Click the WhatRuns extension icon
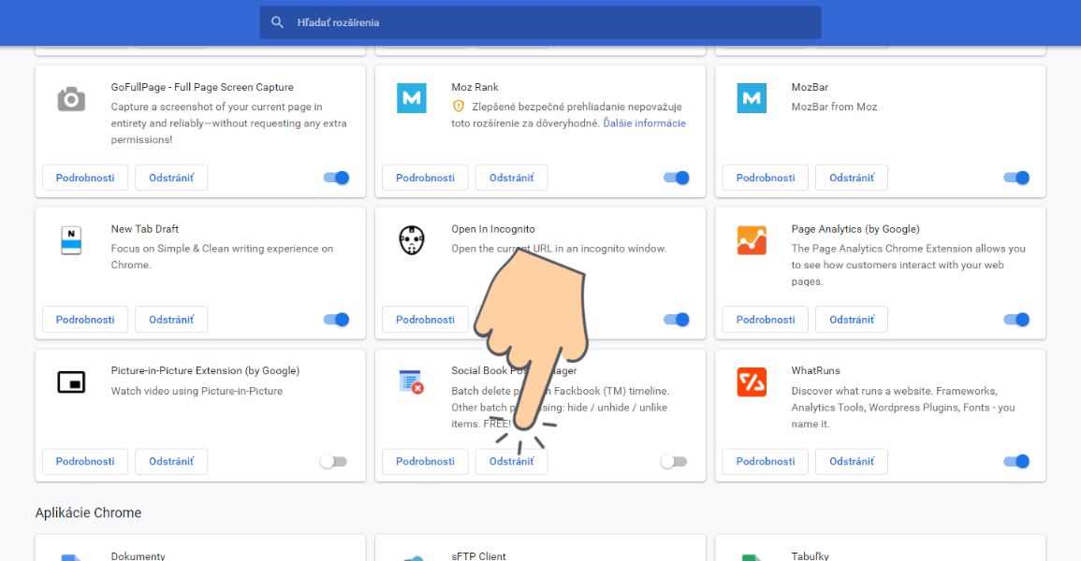Viewport: 1081px width, 561px height. click(x=752, y=382)
